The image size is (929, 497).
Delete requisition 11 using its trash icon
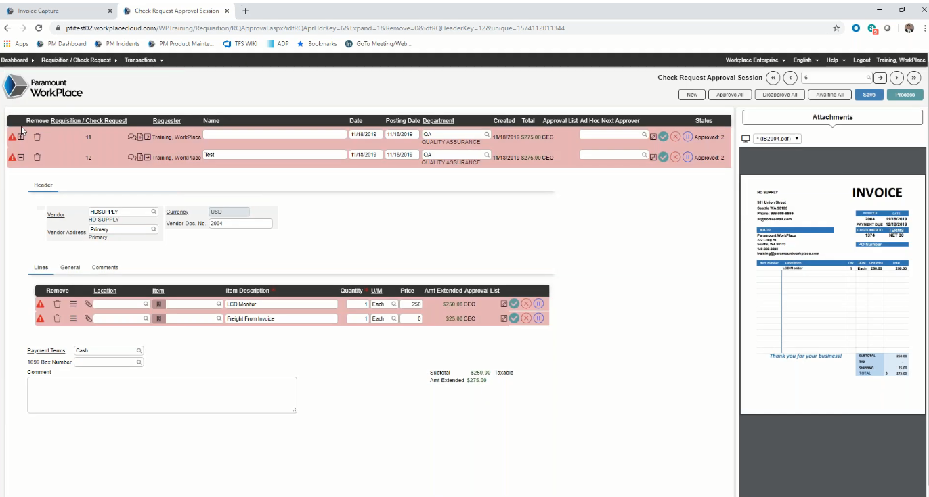point(37,137)
